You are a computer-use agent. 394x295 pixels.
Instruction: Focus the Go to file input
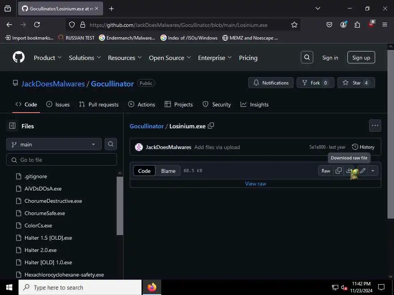click(x=62, y=159)
